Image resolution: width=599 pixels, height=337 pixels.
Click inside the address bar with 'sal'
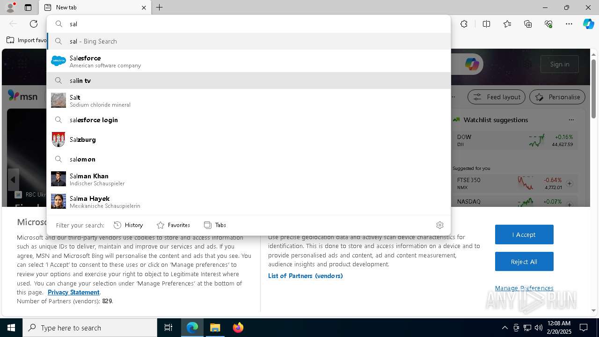[248, 24]
